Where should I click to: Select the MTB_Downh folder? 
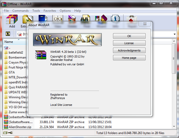(x=15, y=77)
